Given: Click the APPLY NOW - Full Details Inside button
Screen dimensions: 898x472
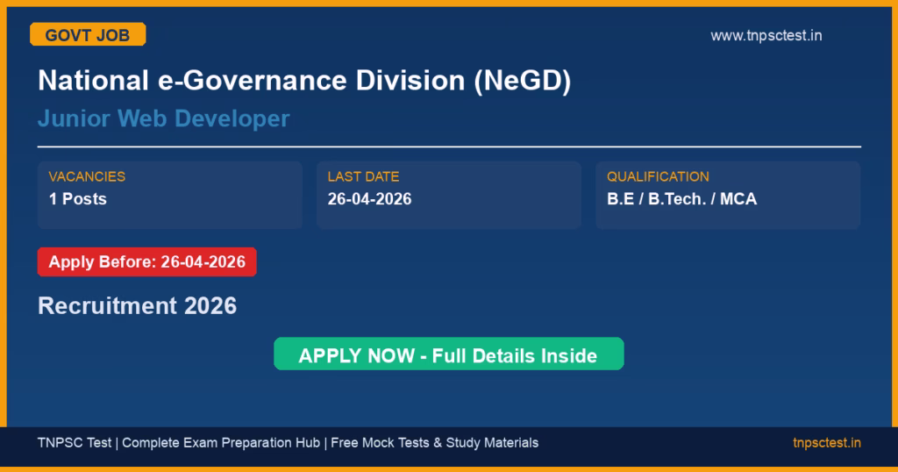Looking at the screenshot, I should 448,354.
